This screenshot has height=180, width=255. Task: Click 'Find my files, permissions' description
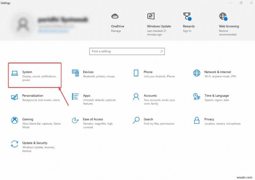point(159,124)
